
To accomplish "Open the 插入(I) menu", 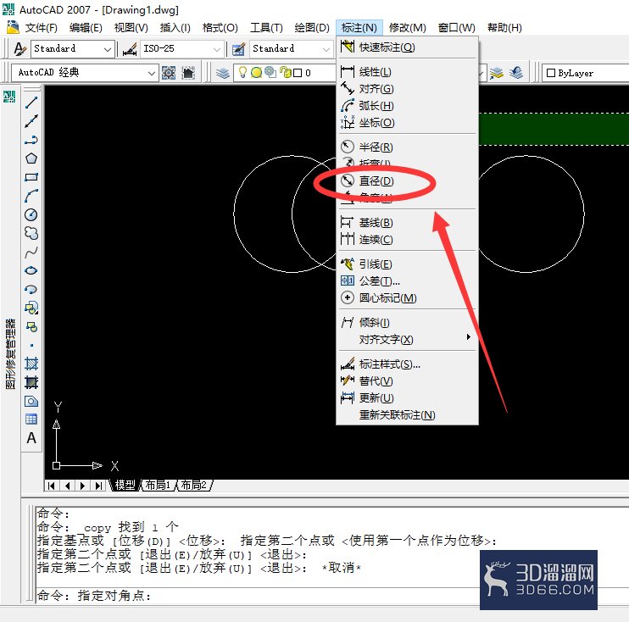I will tap(175, 28).
